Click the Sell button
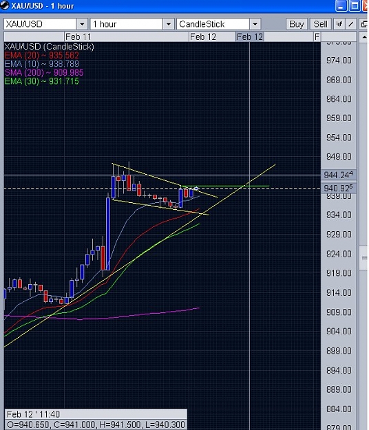Image resolution: width=369 pixels, height=430 pixels. pos(320,24)
